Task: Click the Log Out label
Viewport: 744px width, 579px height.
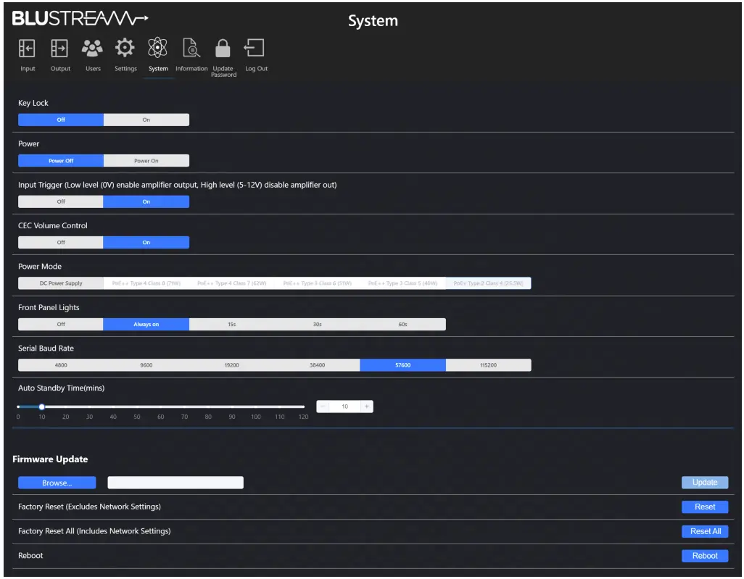Action: pyautogui.click(x=256, y=69)
